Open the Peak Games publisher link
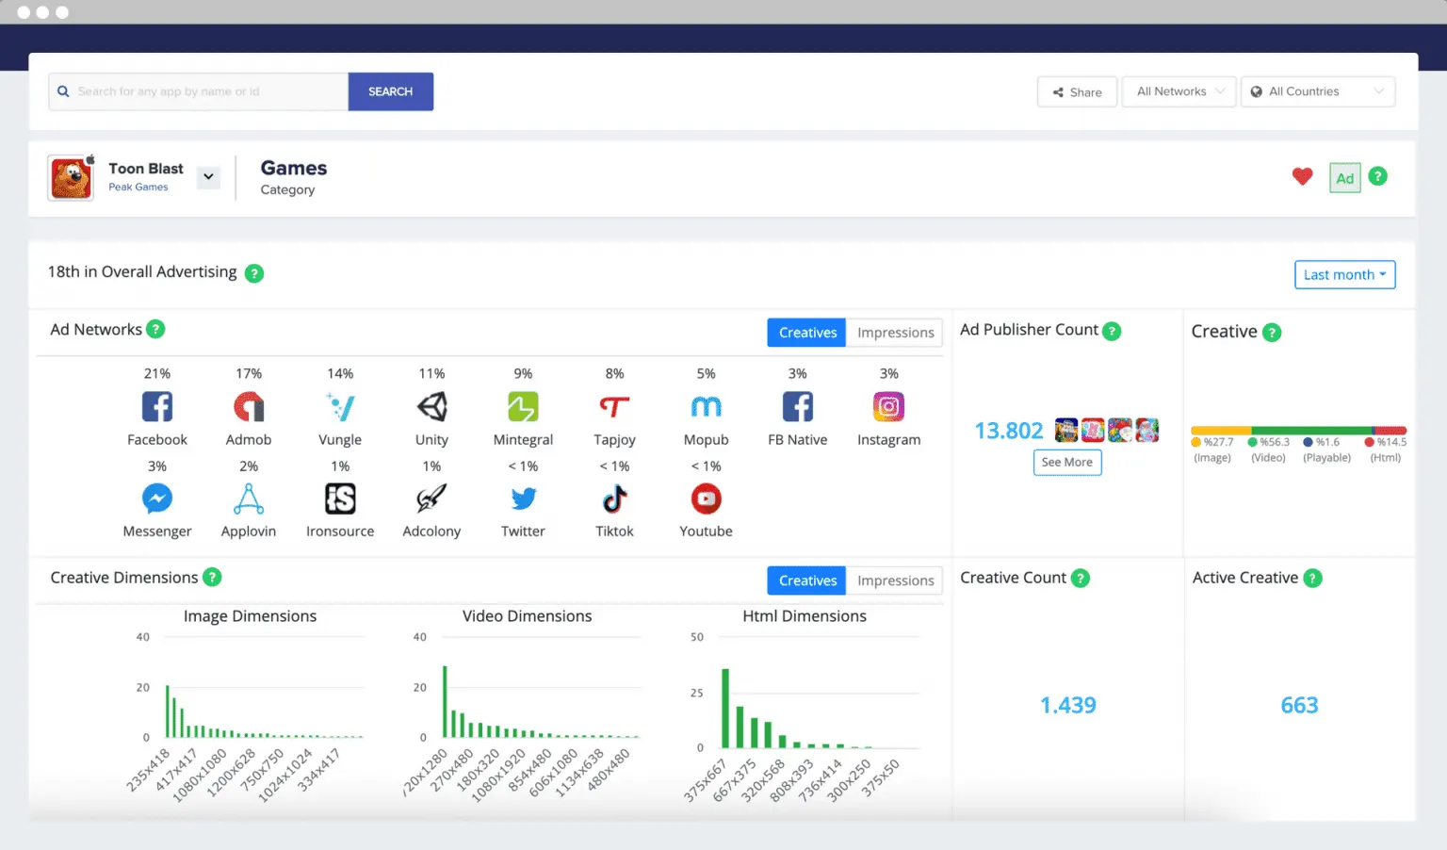Viewport: 1447px width, 850px height. [x=138, y=187]
